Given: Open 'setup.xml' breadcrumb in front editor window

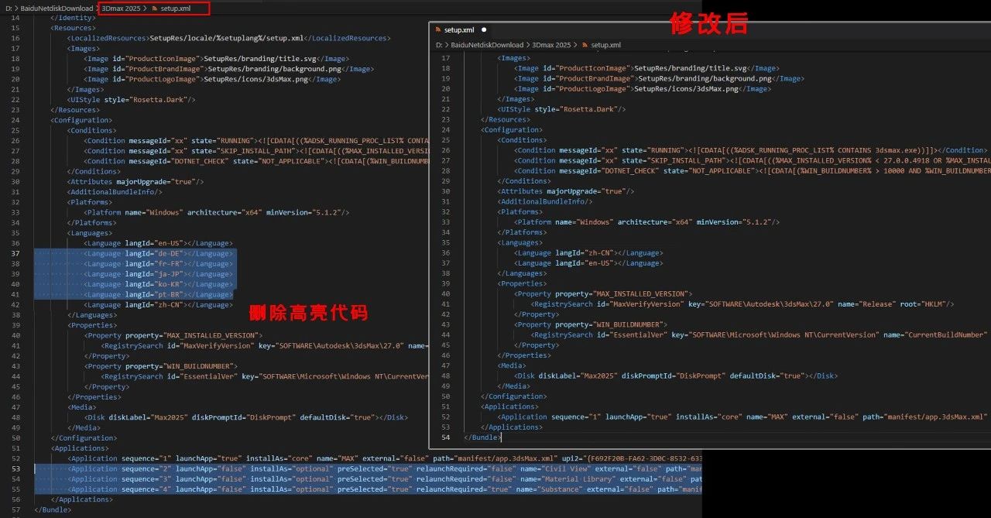Looking at the screenshot, I should tap(606, 45).
